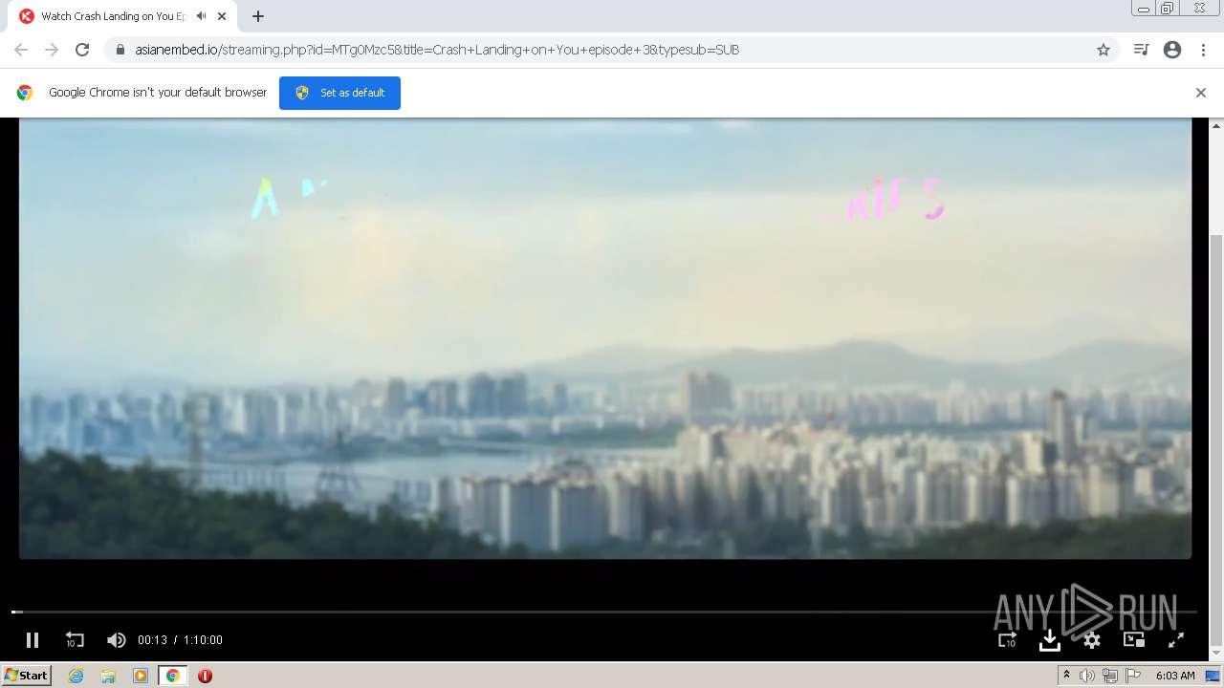Open a new browser tab
This screenshot has height=688, width=1224.
point(257,16)
